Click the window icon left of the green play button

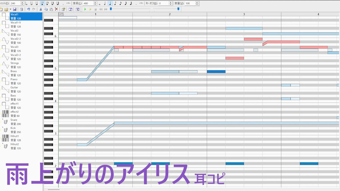click(78, 9)
